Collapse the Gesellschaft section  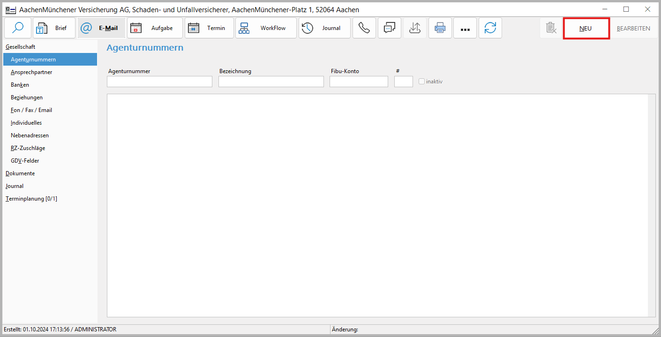click(x=20, y=47)
